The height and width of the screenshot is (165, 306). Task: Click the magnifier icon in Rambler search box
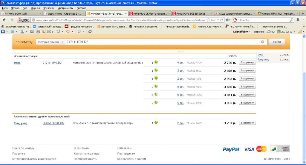291,20
